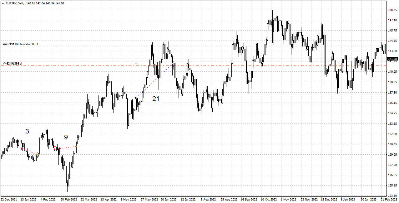This screenshot has width=399, height=203.
Task: Click the 3 Aug 2022 date label
Action: click(208, 199)
